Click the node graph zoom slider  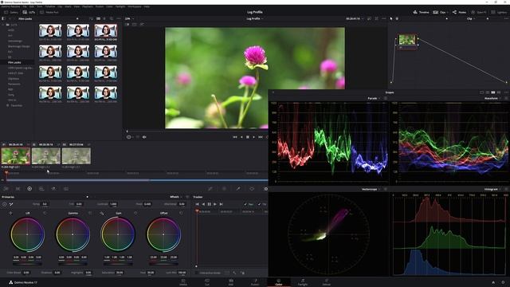click(x=446, y=19)
